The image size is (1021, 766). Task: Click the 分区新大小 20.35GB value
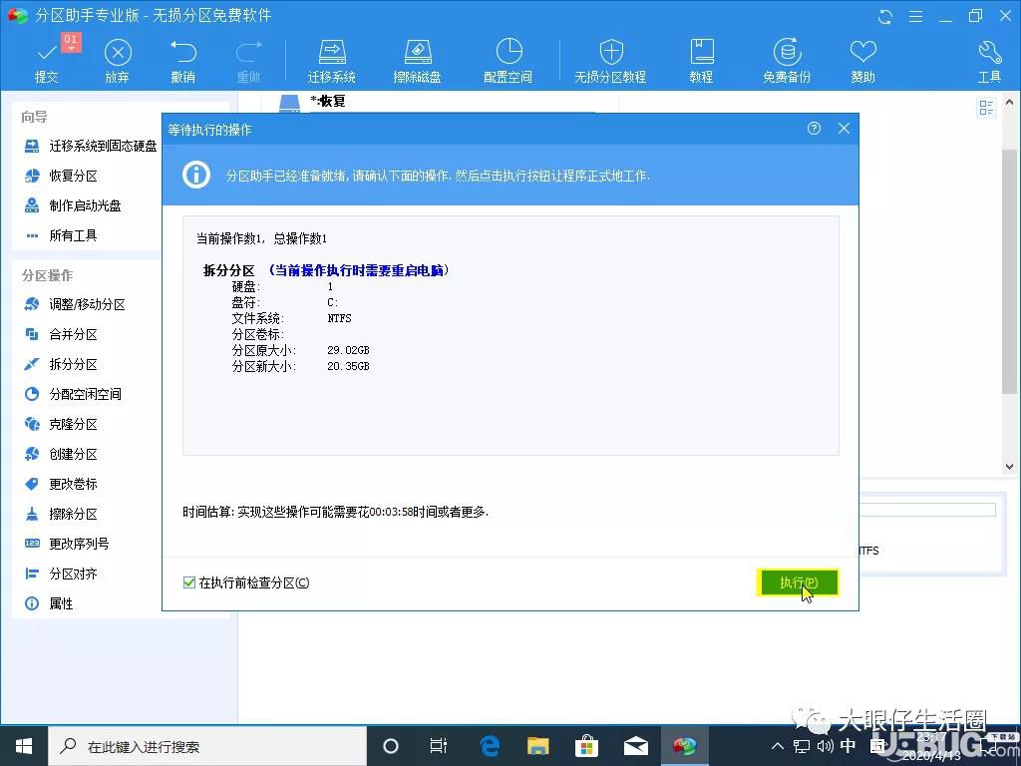pyautogui.click(x=348, y=366)
